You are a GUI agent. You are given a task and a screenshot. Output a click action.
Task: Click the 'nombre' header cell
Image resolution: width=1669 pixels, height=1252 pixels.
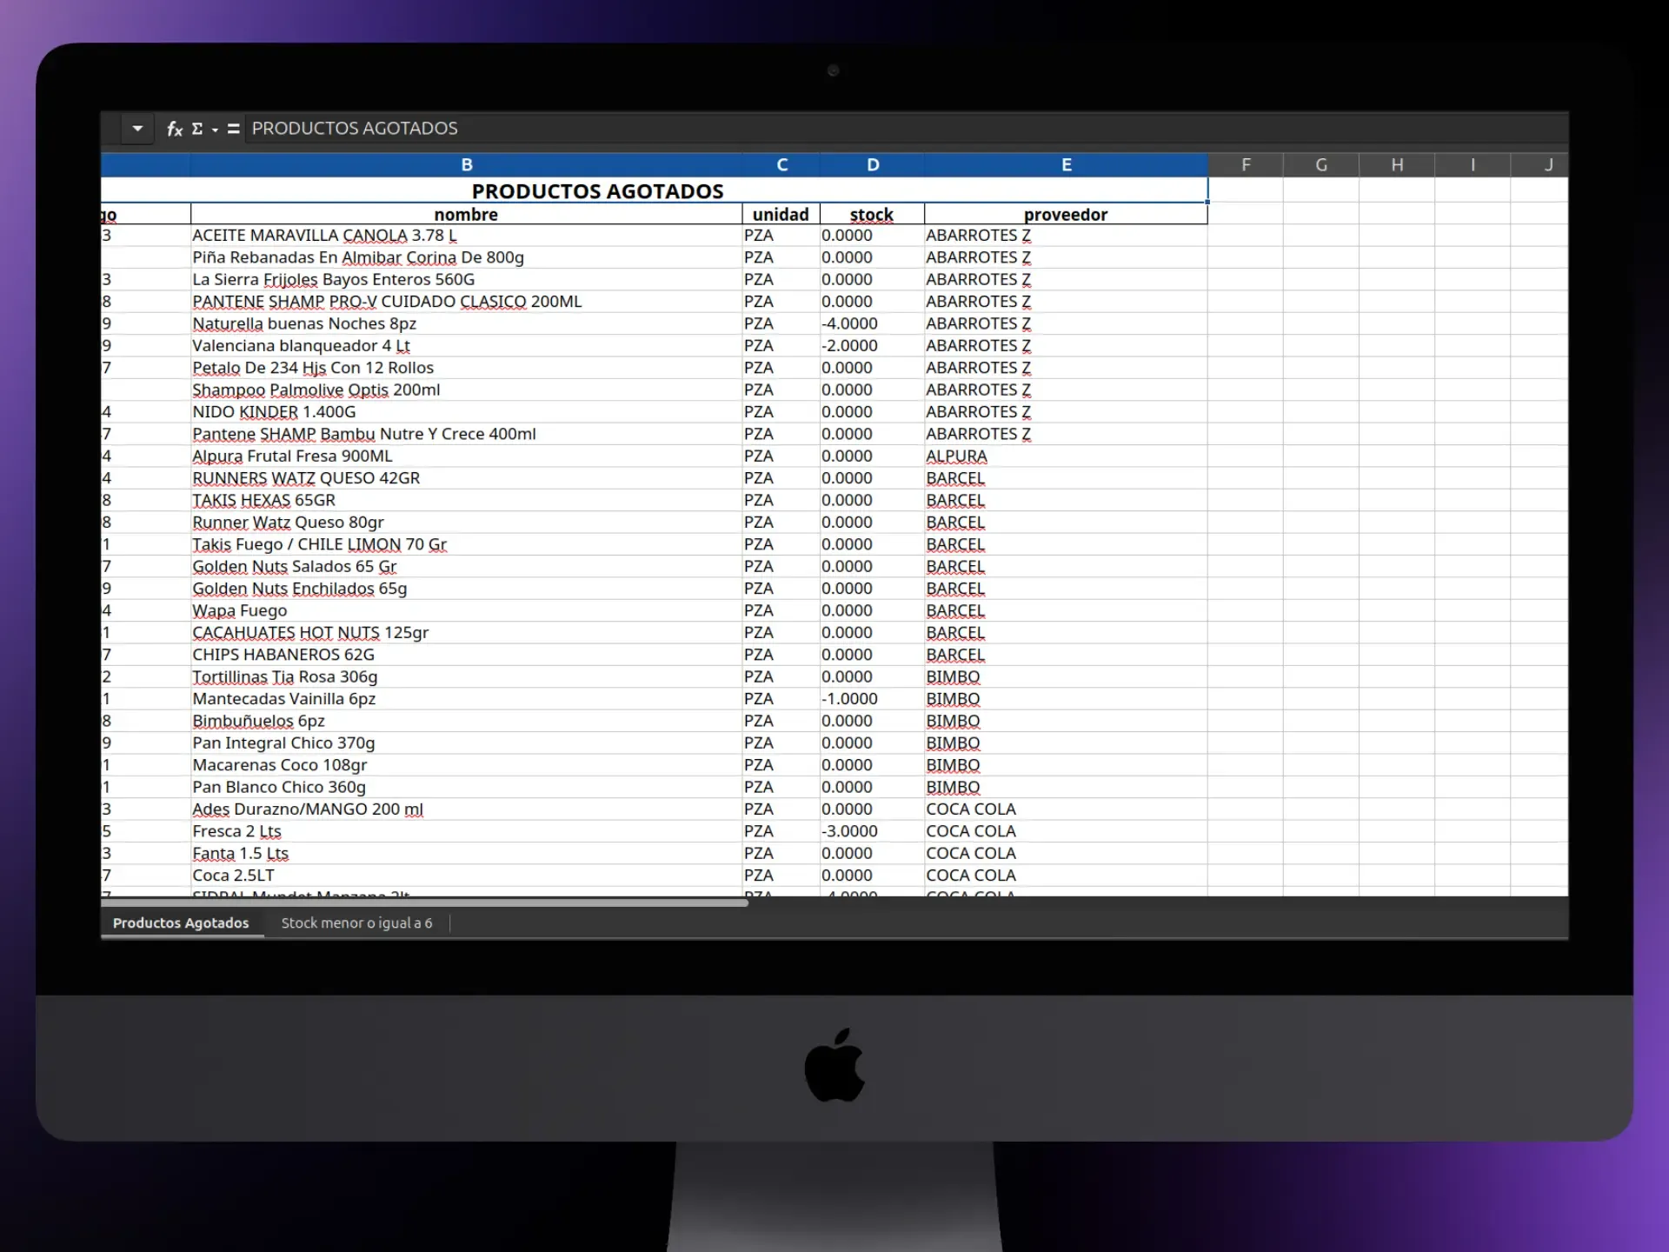(466, 214)
